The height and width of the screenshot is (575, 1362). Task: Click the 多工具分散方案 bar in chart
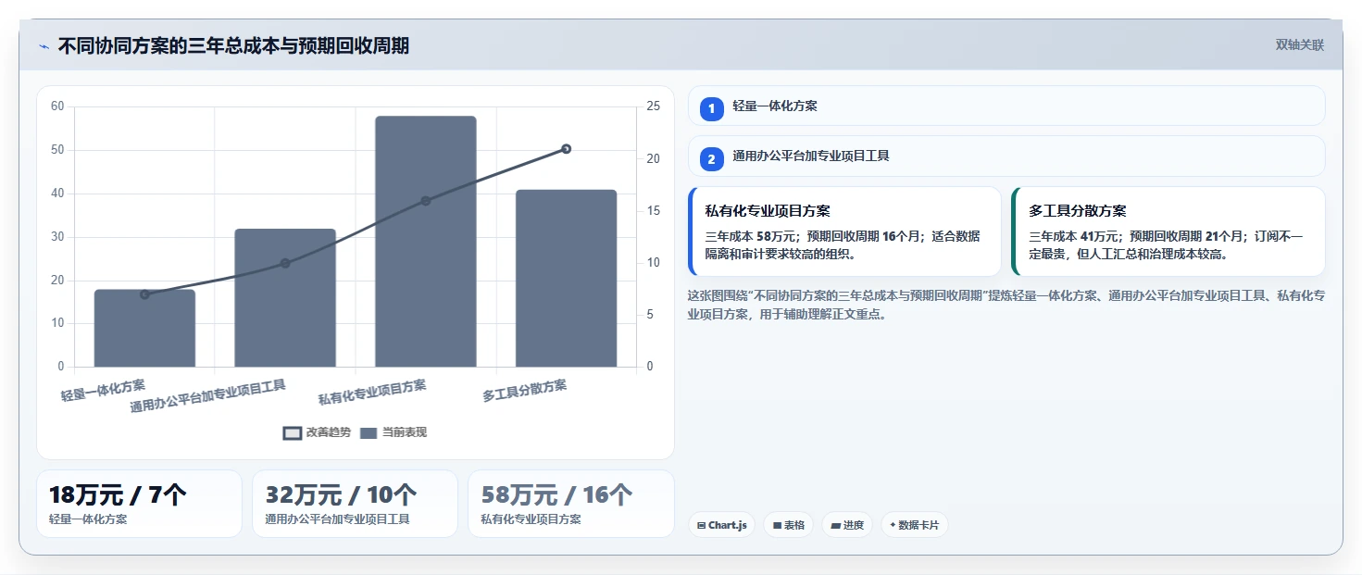[566, 279]
